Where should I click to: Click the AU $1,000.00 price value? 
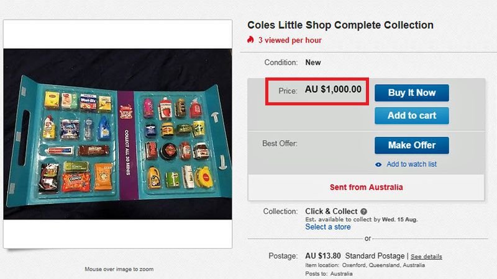[x=333, y=89]
